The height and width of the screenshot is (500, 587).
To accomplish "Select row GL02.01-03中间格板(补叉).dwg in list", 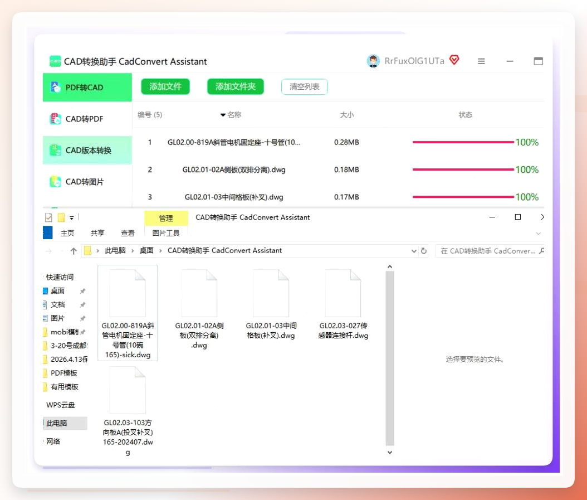I will (338, 197).
